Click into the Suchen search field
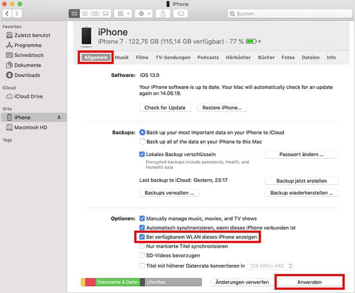Image resolution: width=355 pixels, height=293 pixels. [290, 14]
